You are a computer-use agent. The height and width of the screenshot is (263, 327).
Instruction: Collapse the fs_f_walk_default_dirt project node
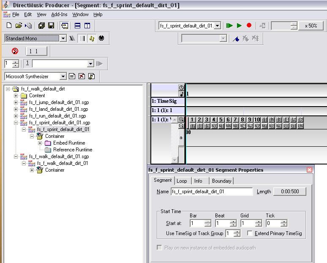(8, 89)
